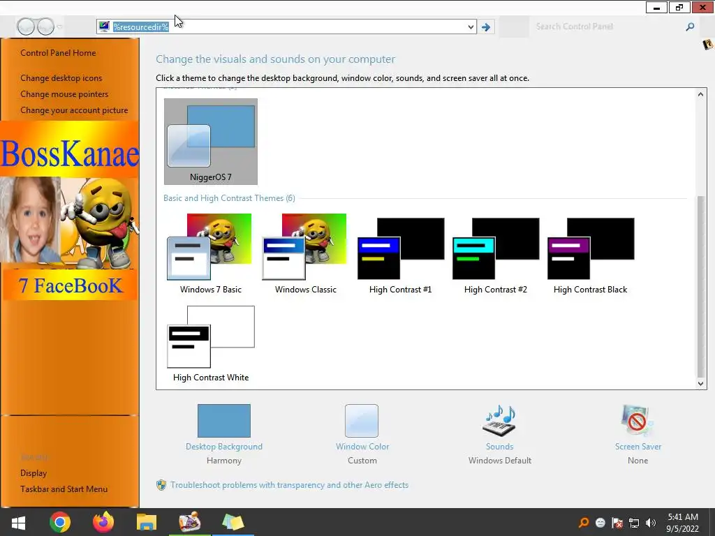The width and height of the screenshot is (715, 536).
Task: Open the Desktop Background link
Action: 224,447
